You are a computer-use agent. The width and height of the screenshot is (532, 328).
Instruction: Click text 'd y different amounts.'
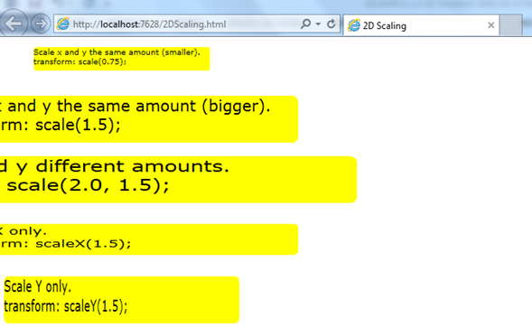pos(115,167)
